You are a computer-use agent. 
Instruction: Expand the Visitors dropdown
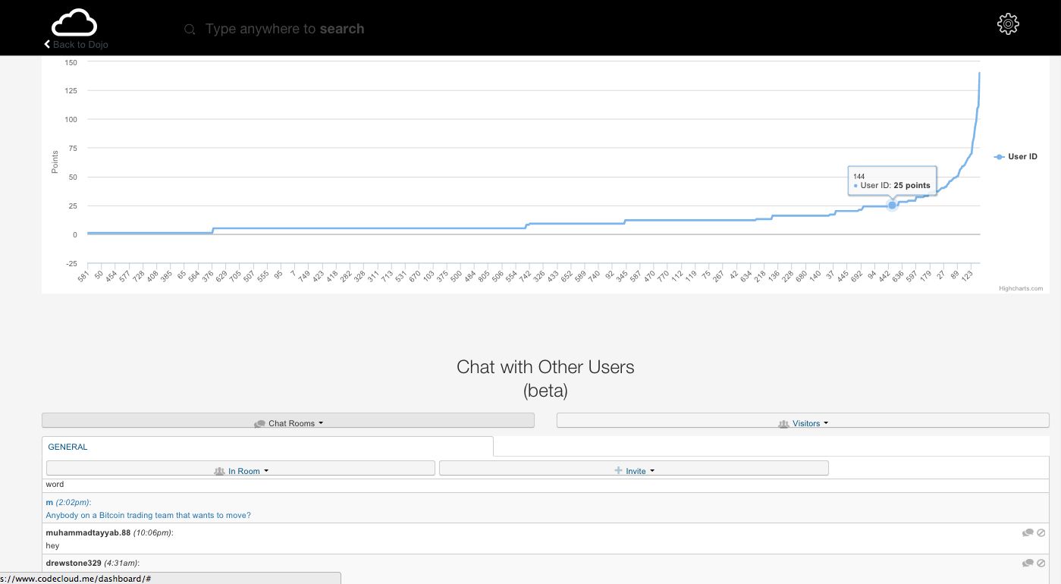[806, 423]
